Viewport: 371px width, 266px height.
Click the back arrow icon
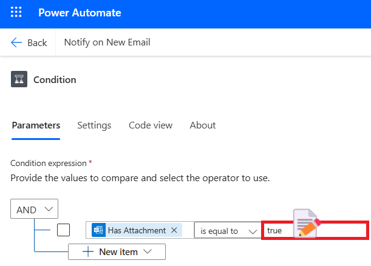17,42
